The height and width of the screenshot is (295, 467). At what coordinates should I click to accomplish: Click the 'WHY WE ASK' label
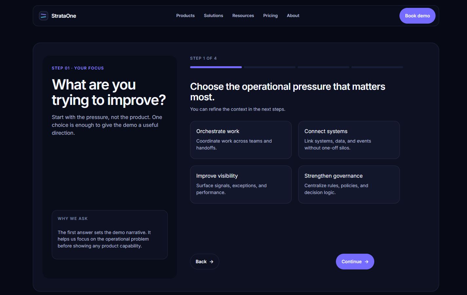73,219
